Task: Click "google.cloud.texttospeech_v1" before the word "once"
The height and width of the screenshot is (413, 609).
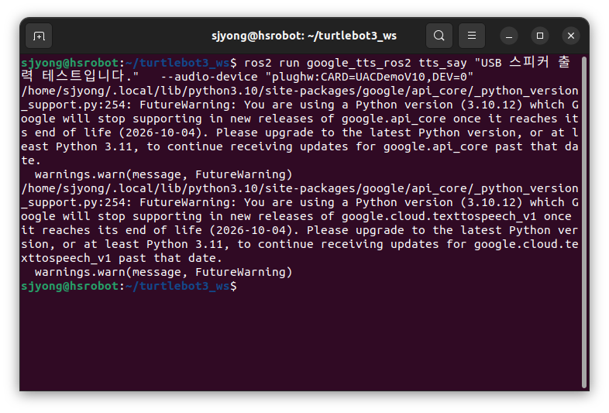Action: pyautogui.click(x=439, y=216)
